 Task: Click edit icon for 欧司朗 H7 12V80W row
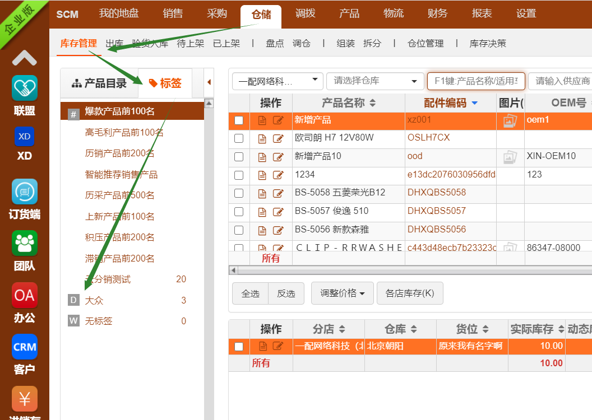point(278,138)
